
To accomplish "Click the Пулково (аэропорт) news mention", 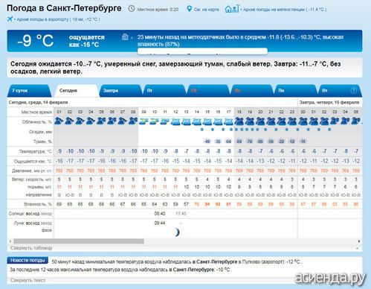I will (263, 261).
